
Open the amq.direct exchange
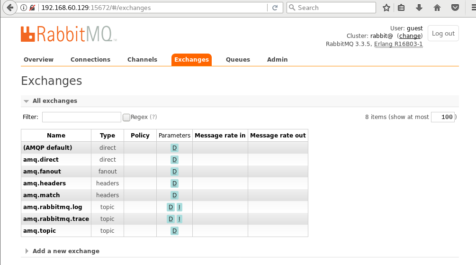point(41,160)
